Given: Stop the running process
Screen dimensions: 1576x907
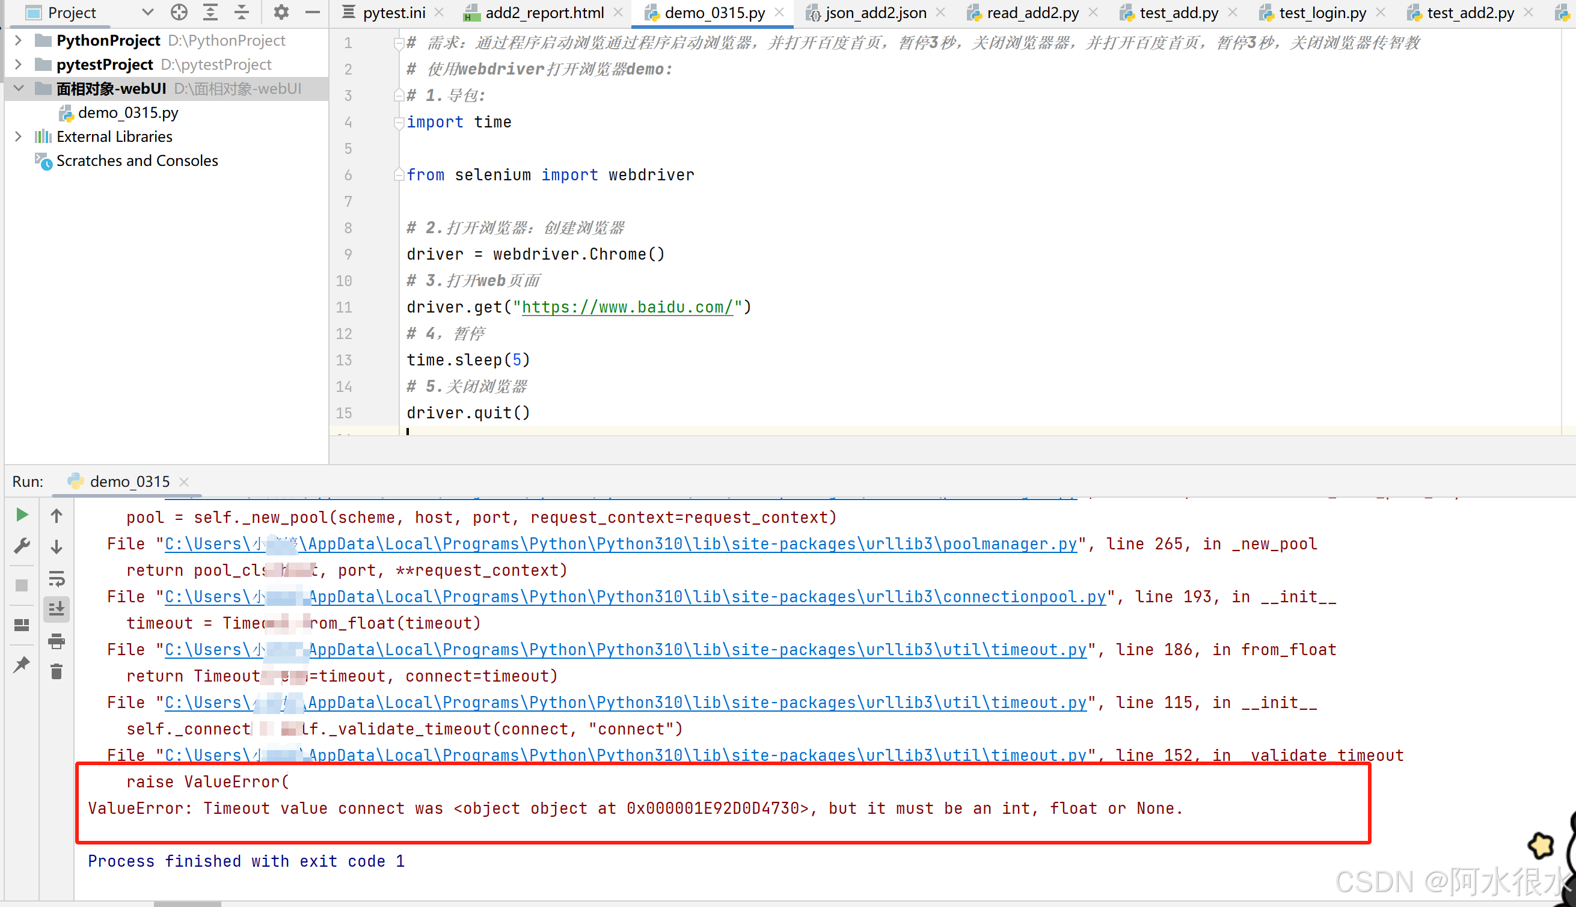Looking at the screenshot, I should click(22, 584).
